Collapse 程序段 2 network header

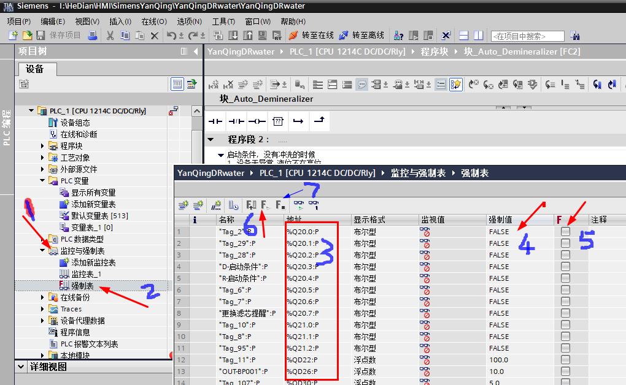(x=211, y=139)
